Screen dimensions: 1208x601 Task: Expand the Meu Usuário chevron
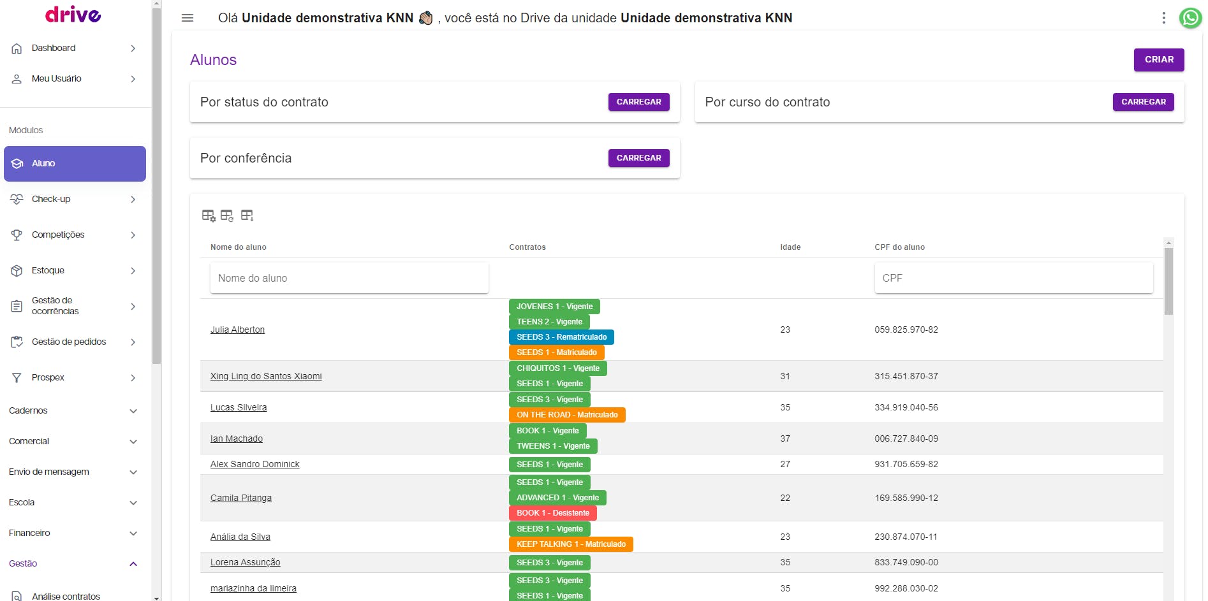(x=133, y=79)
